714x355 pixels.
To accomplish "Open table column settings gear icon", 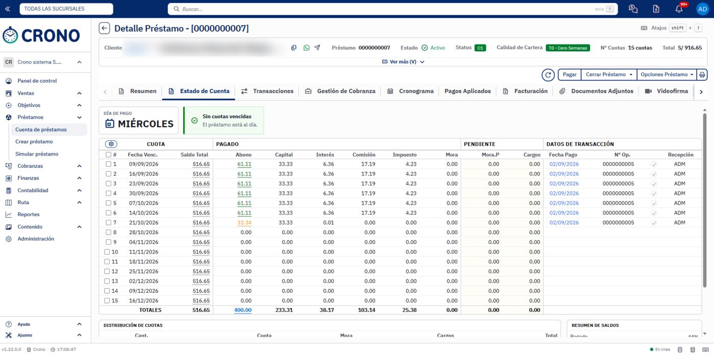I will click(111, 144).
